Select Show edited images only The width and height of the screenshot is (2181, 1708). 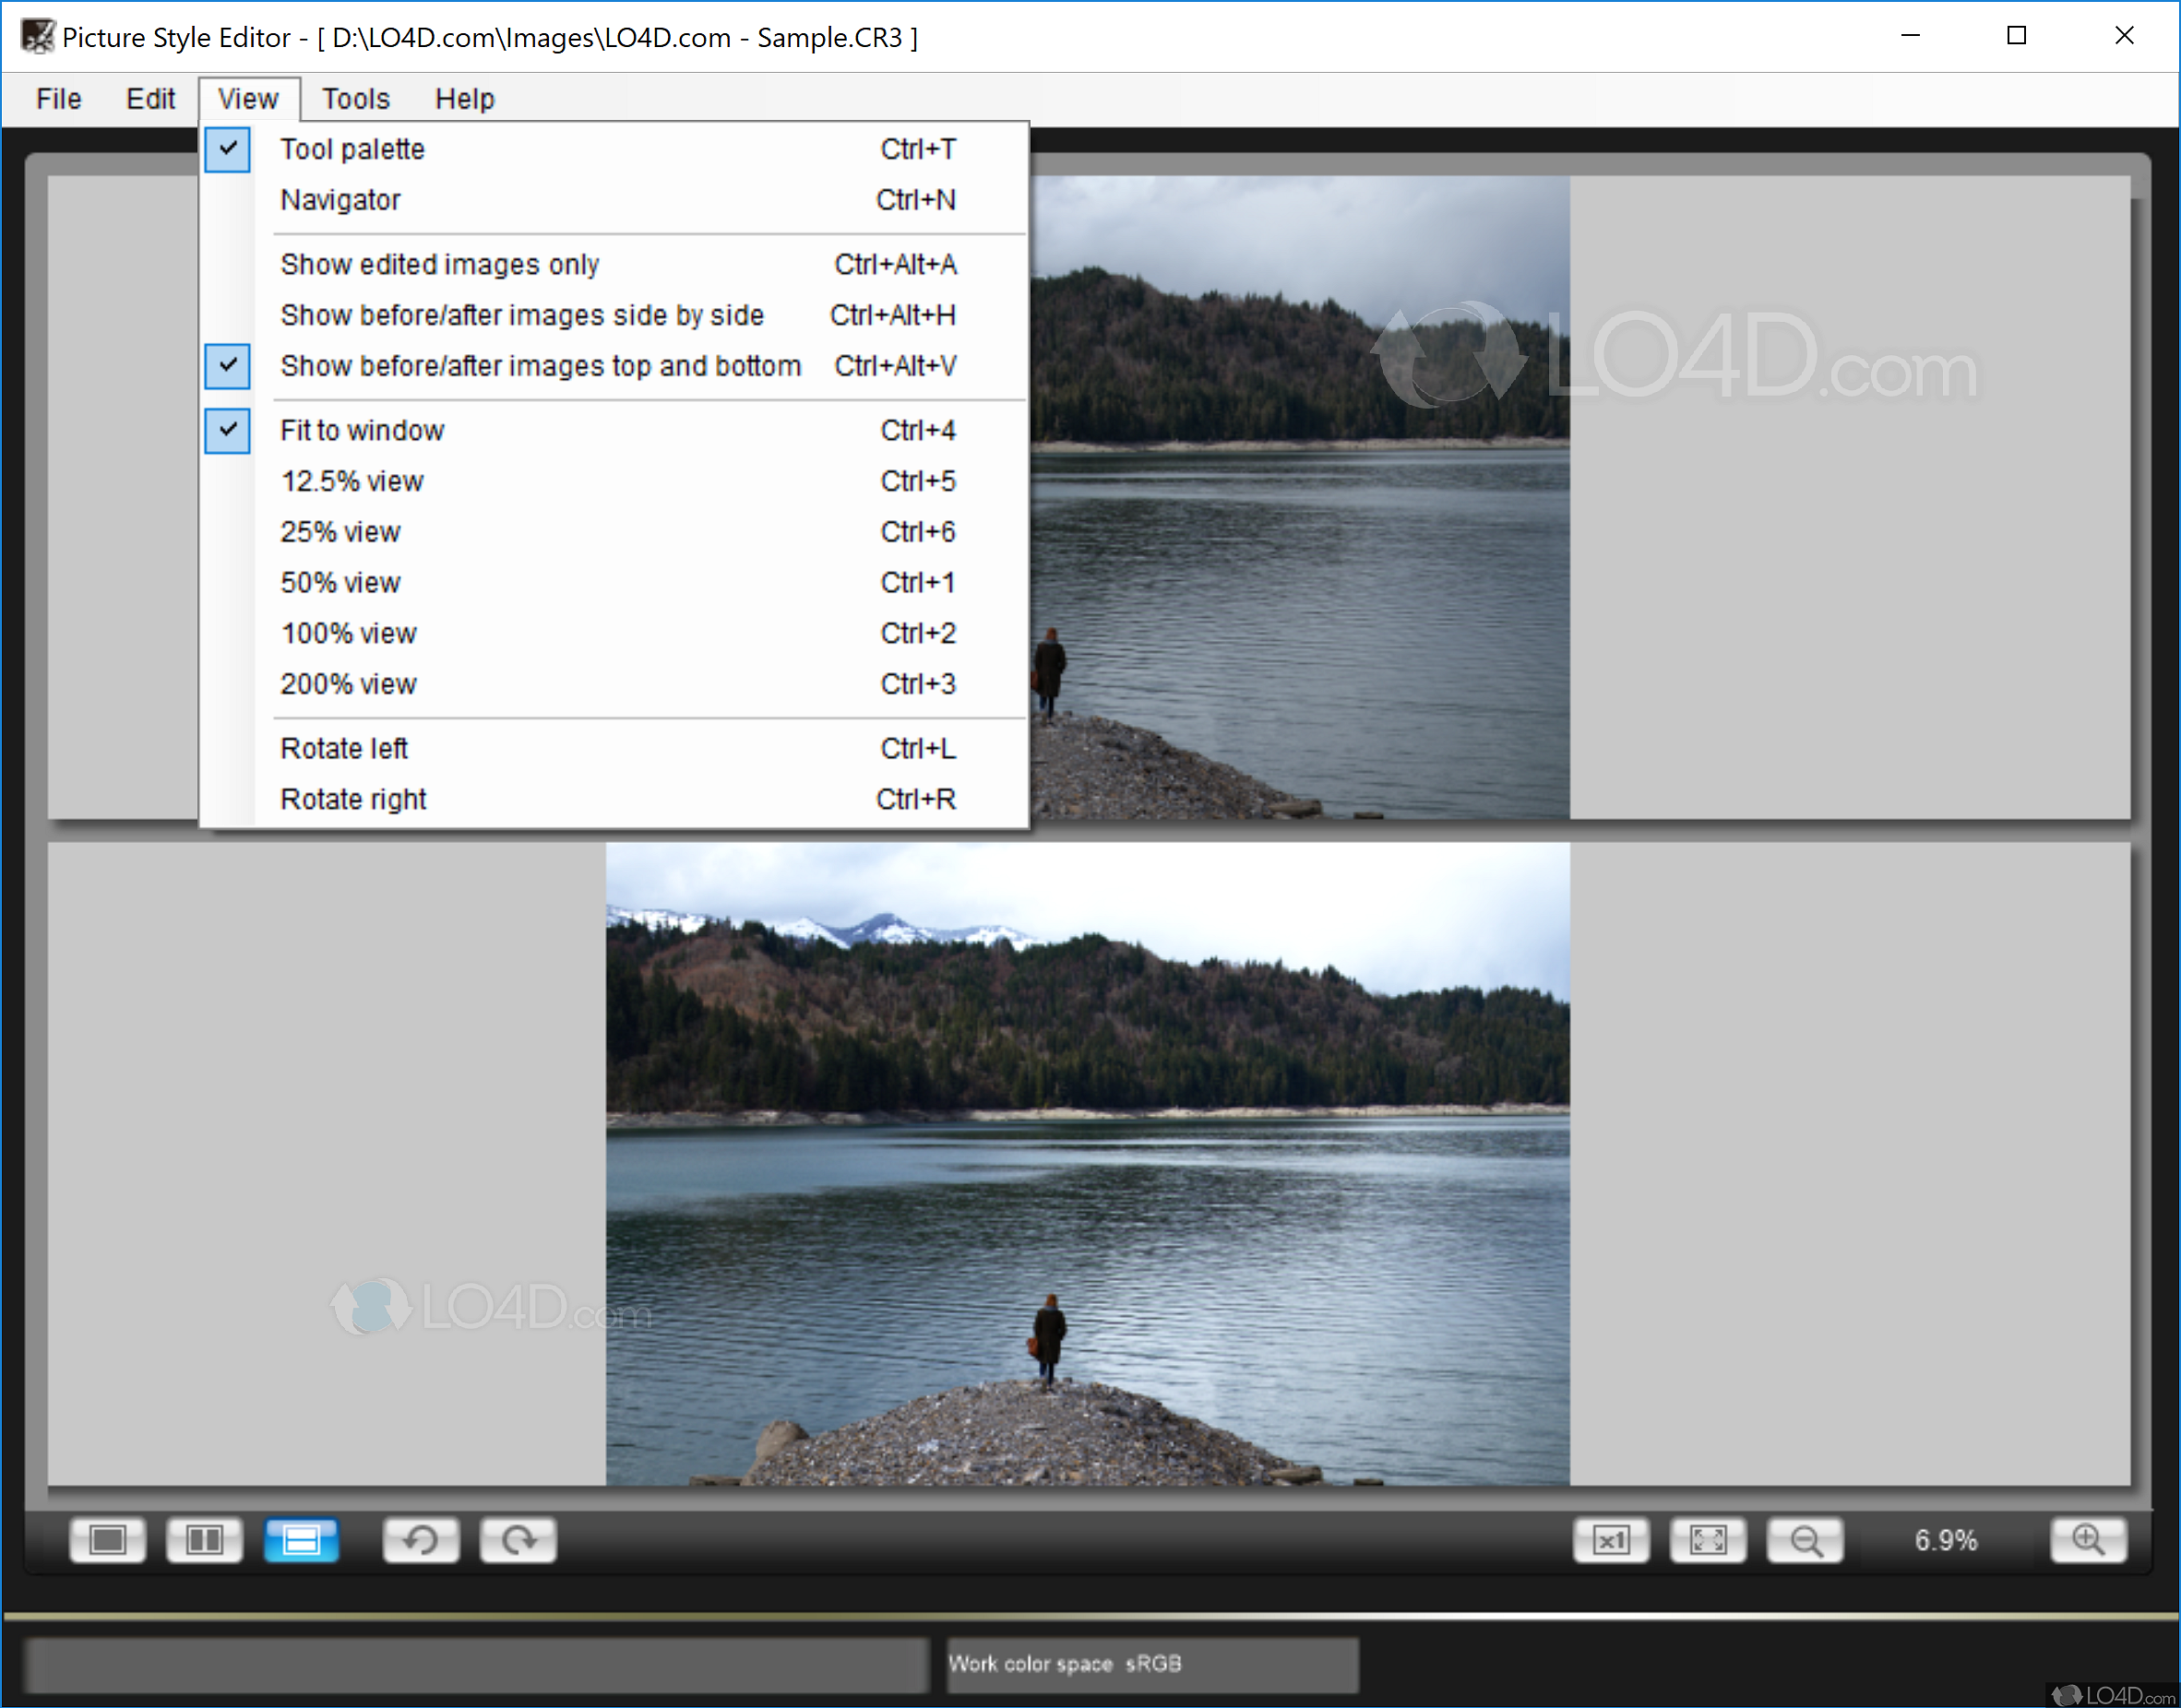click(440, 264)
